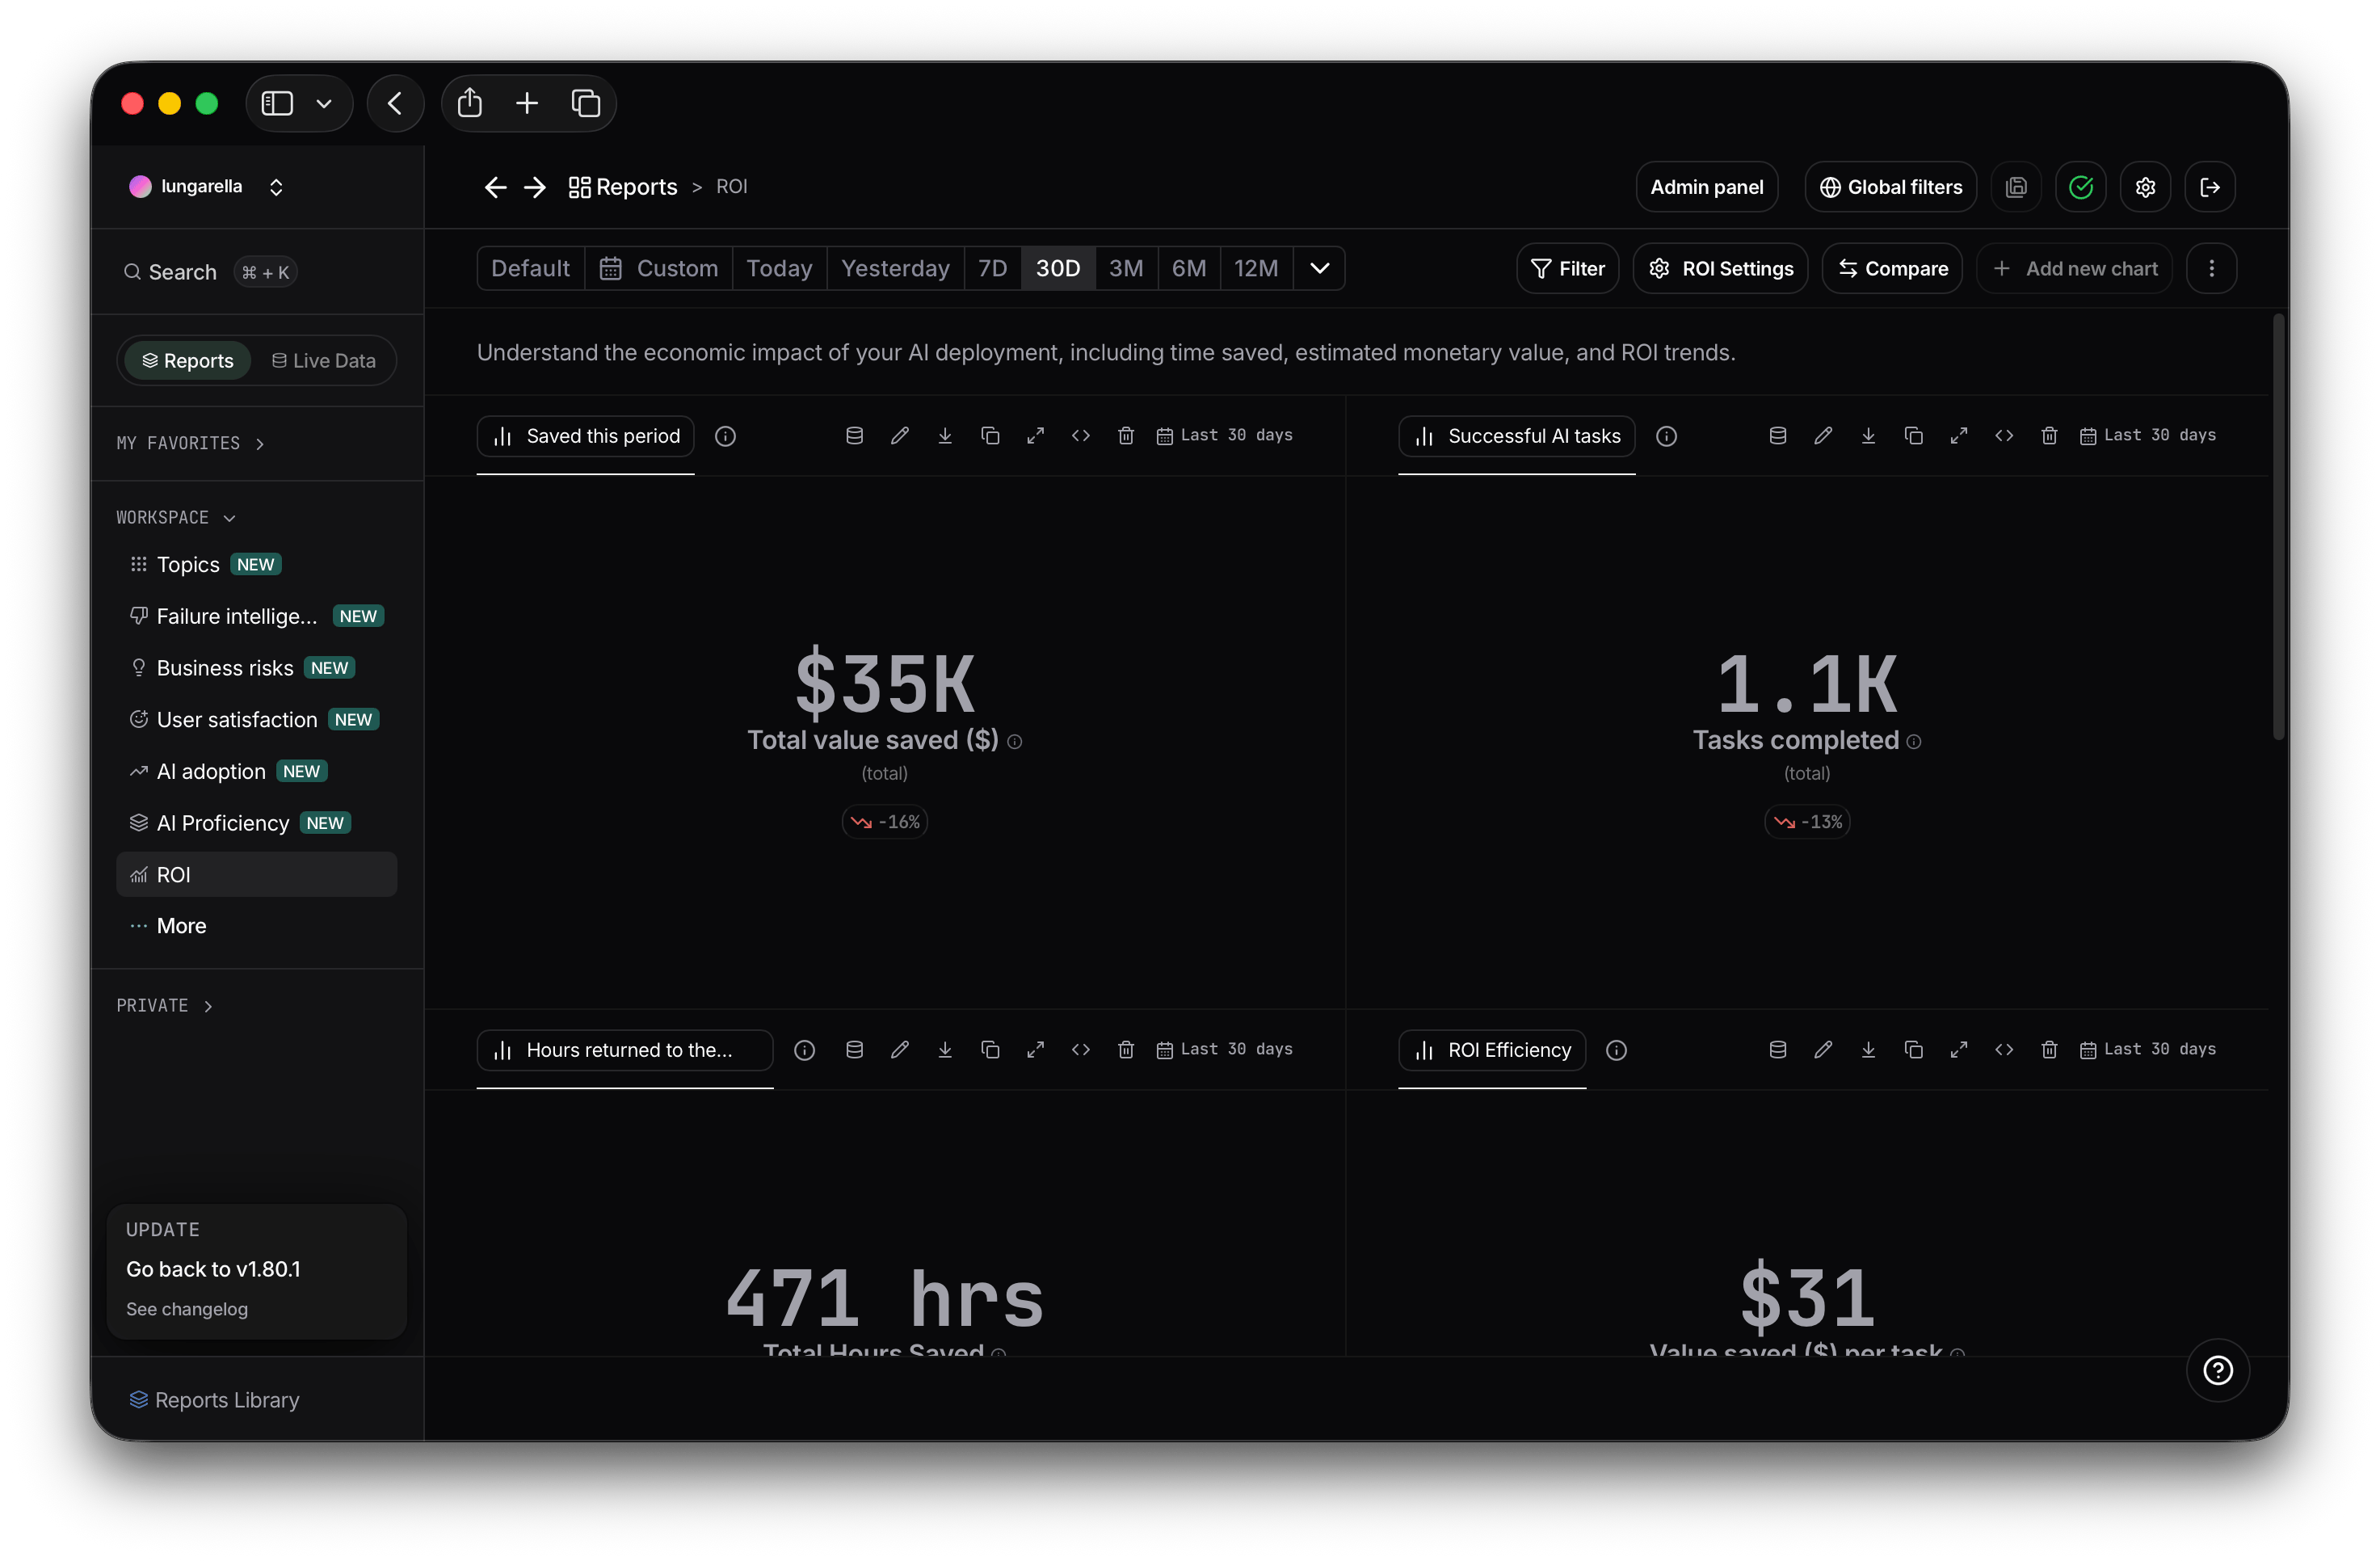This screenshot has height=1561, width=2380.
Task: Click the green checkmark status icon
Action: click(x=2081, y=187)
